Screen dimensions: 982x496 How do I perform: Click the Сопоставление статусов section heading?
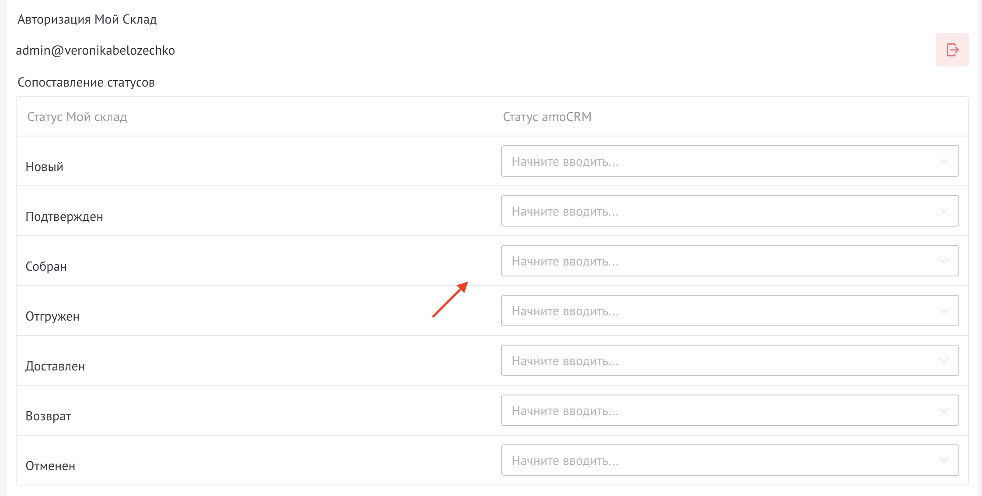[86, 83]
